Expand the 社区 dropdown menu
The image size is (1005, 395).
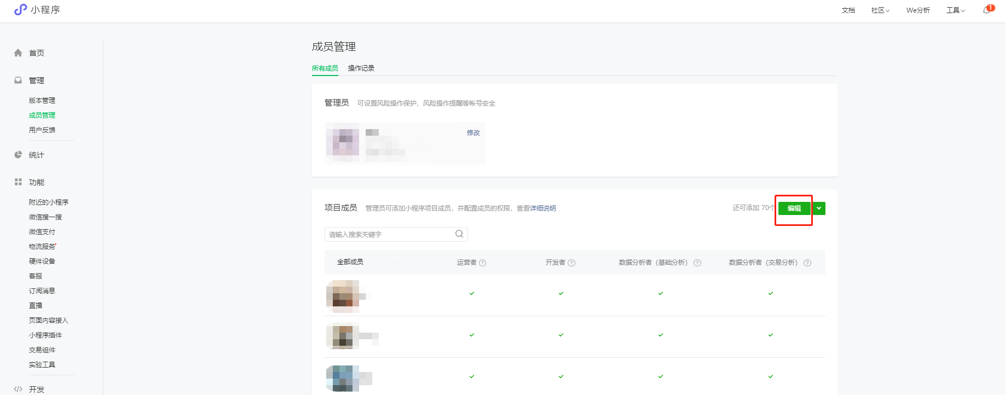point(880,10)
